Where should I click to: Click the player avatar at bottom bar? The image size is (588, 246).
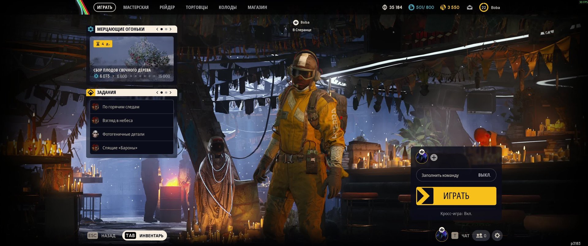coord(442,235)
